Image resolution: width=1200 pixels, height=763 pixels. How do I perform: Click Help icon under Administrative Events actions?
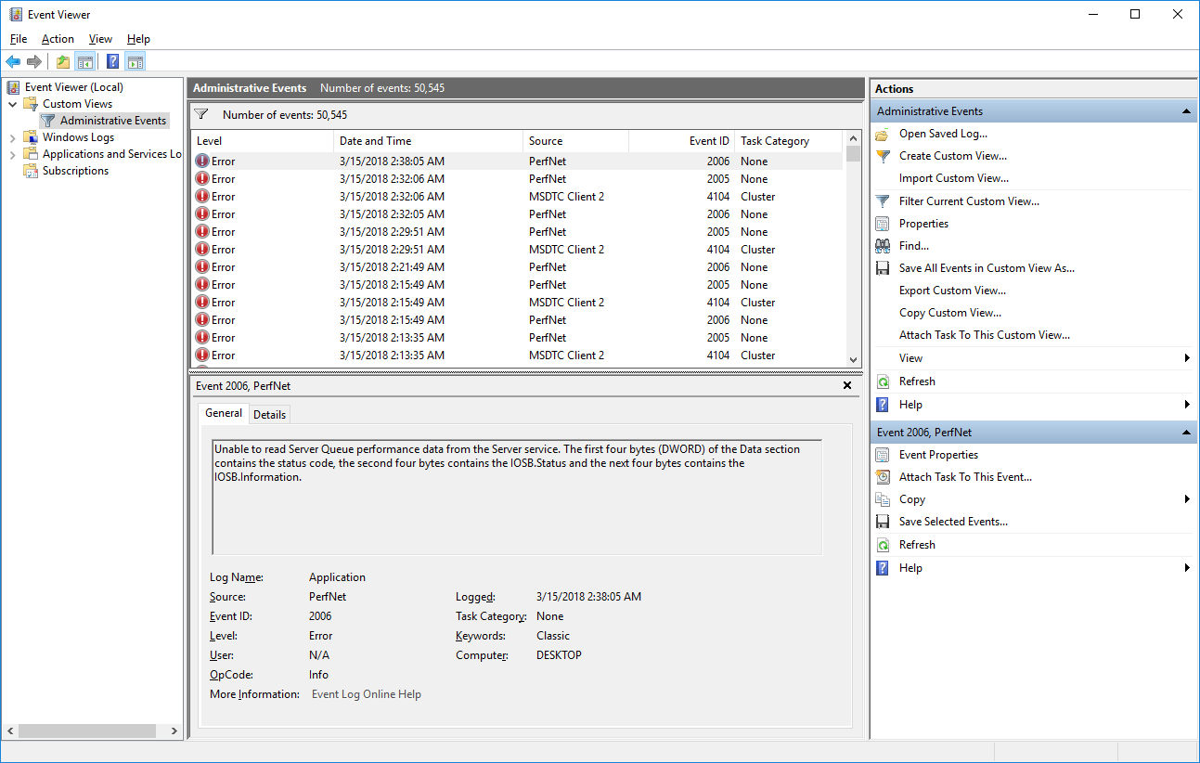883,405
